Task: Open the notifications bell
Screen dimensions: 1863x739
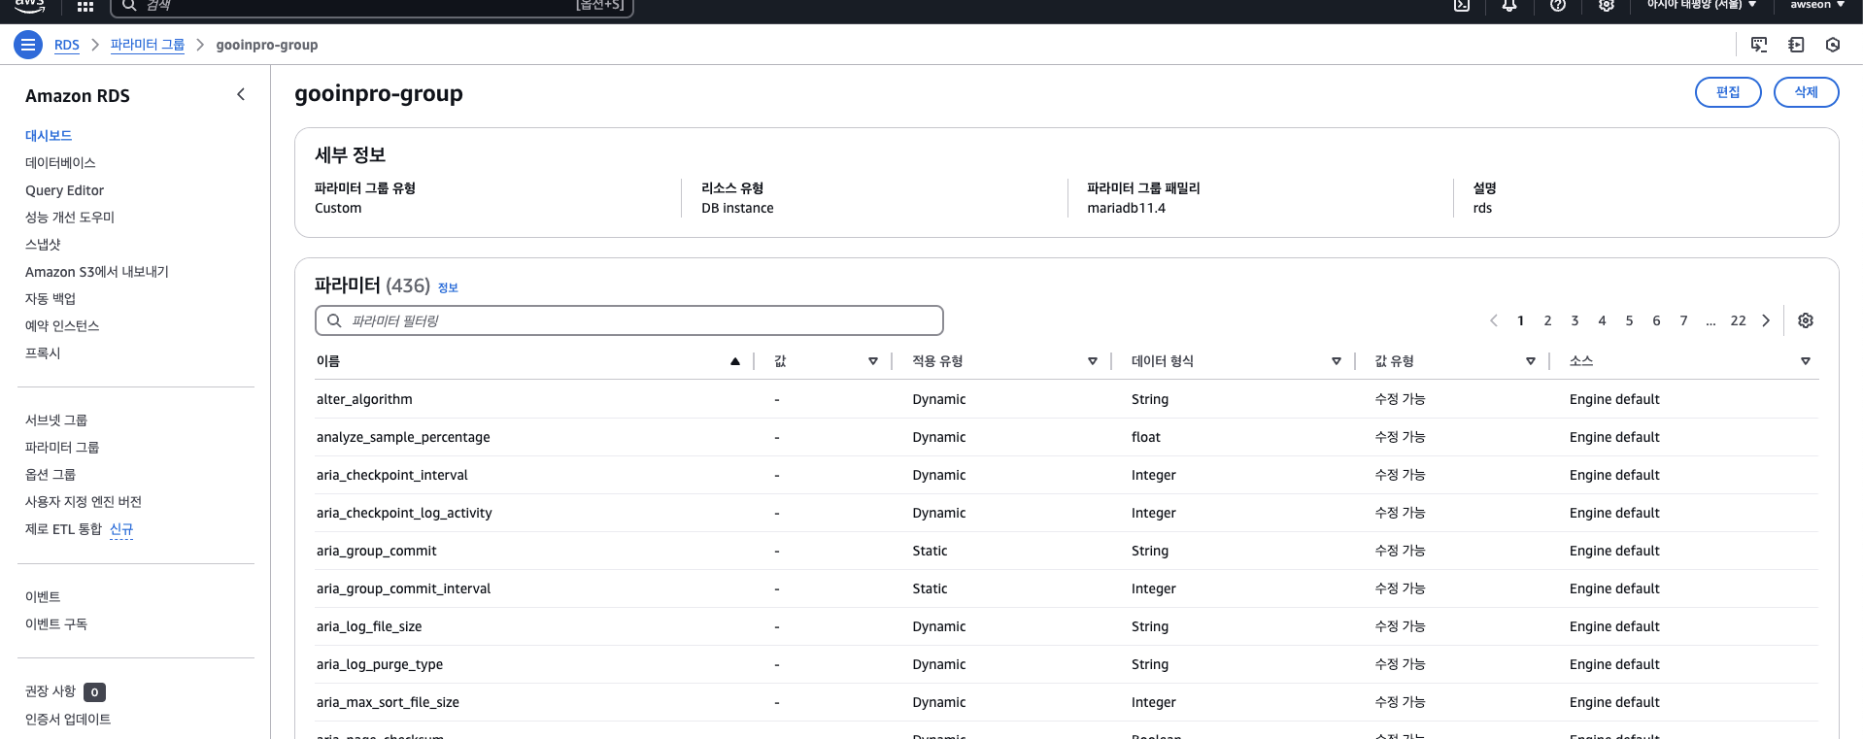Action: [x=1509, y=6]
